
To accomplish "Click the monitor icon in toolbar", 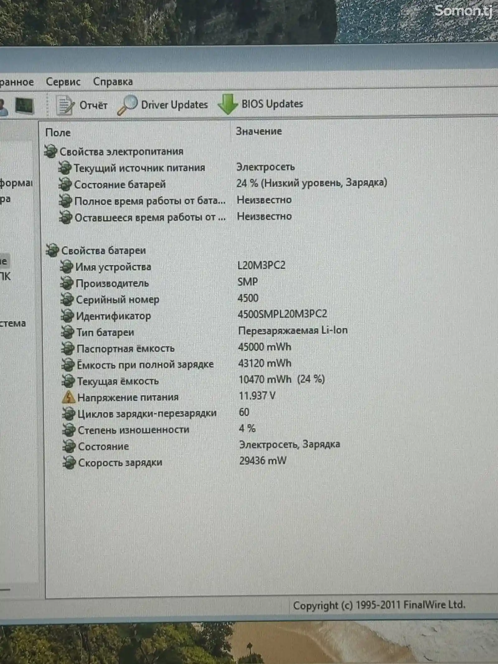I will 25,106.
